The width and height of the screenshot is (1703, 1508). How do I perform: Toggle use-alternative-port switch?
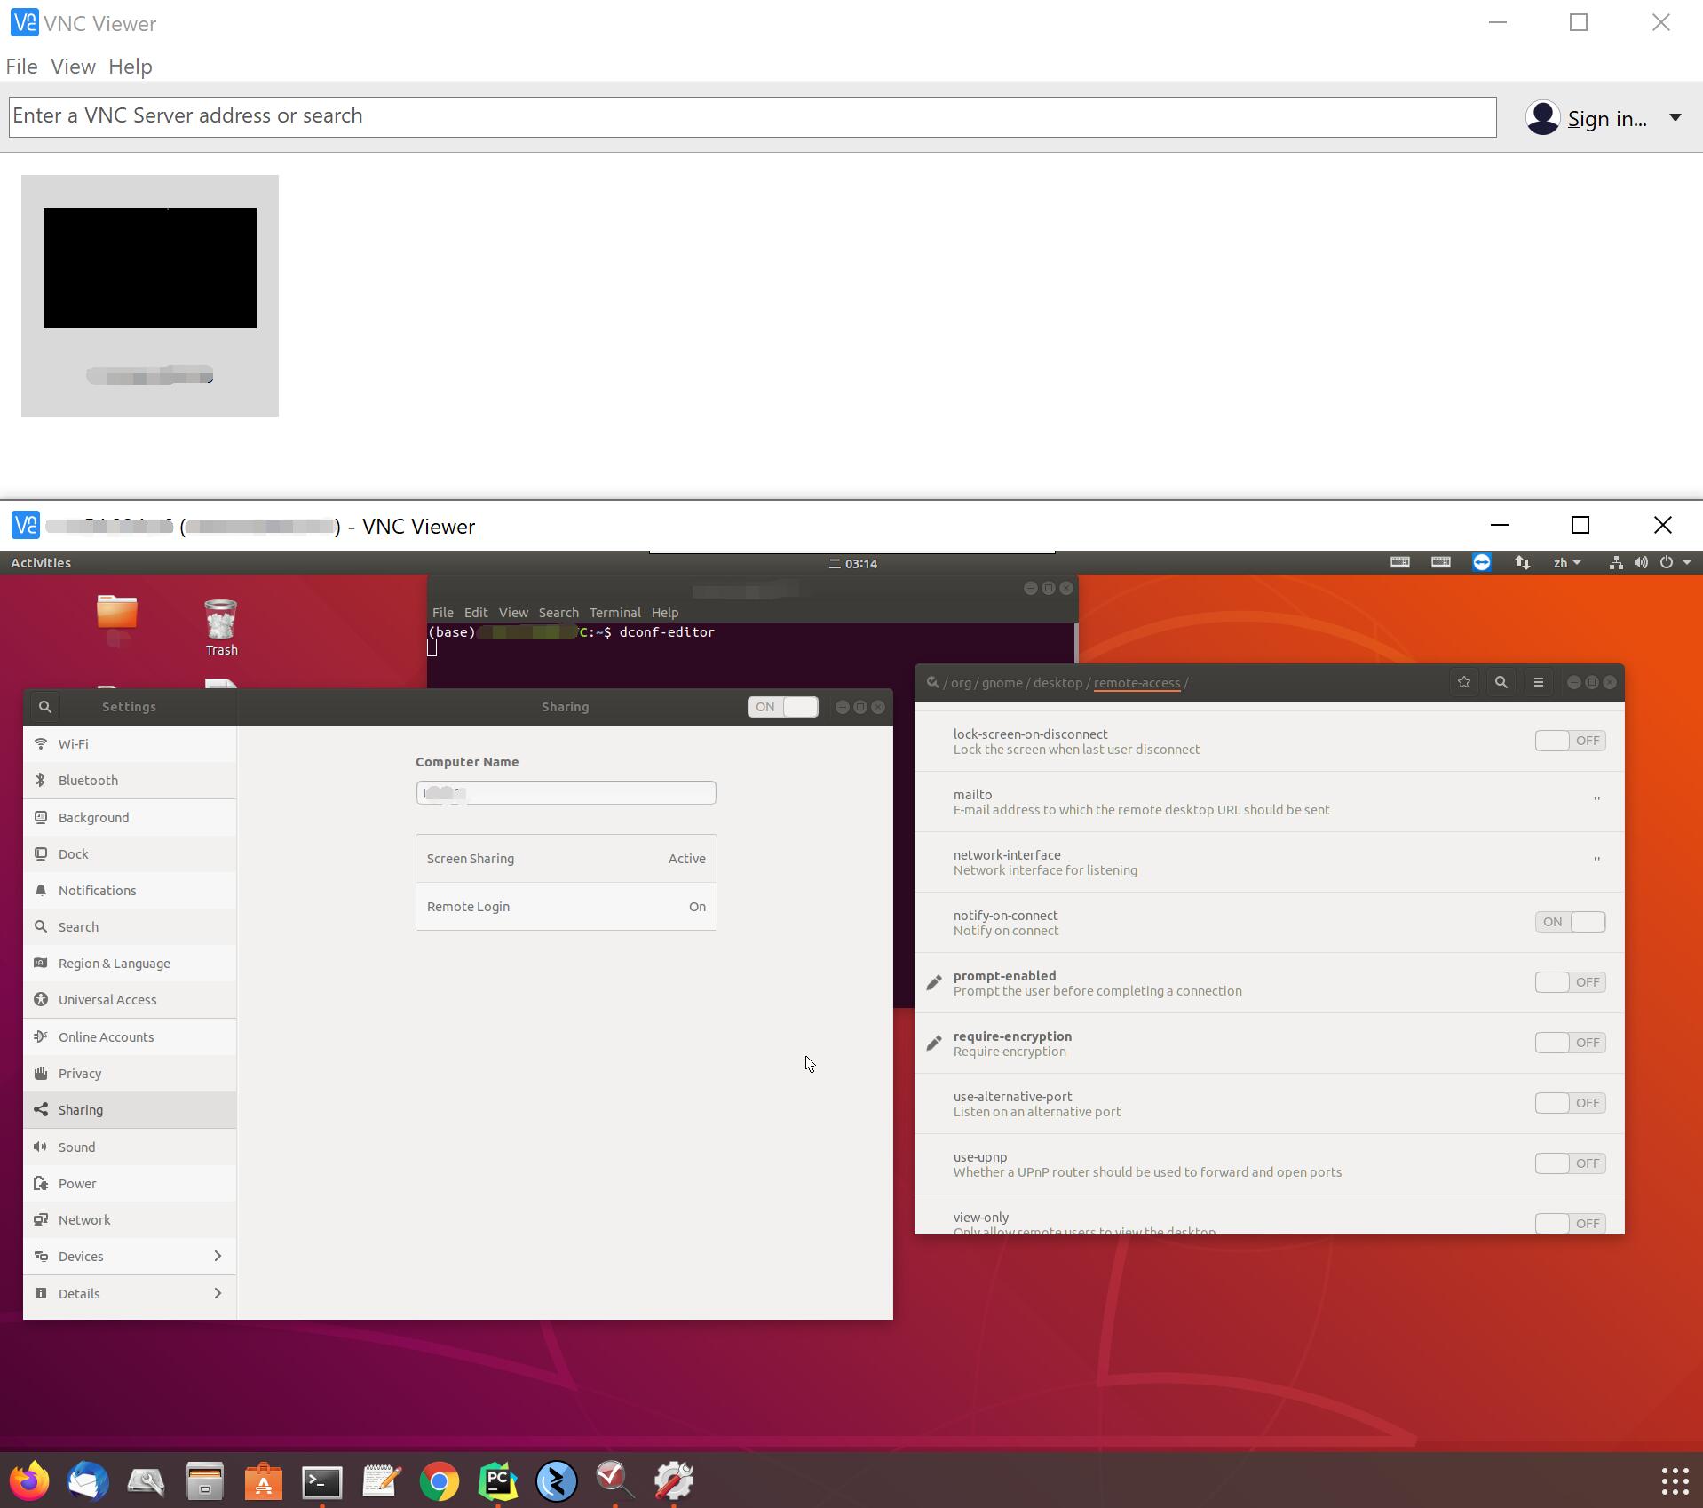point(1570,1103)
